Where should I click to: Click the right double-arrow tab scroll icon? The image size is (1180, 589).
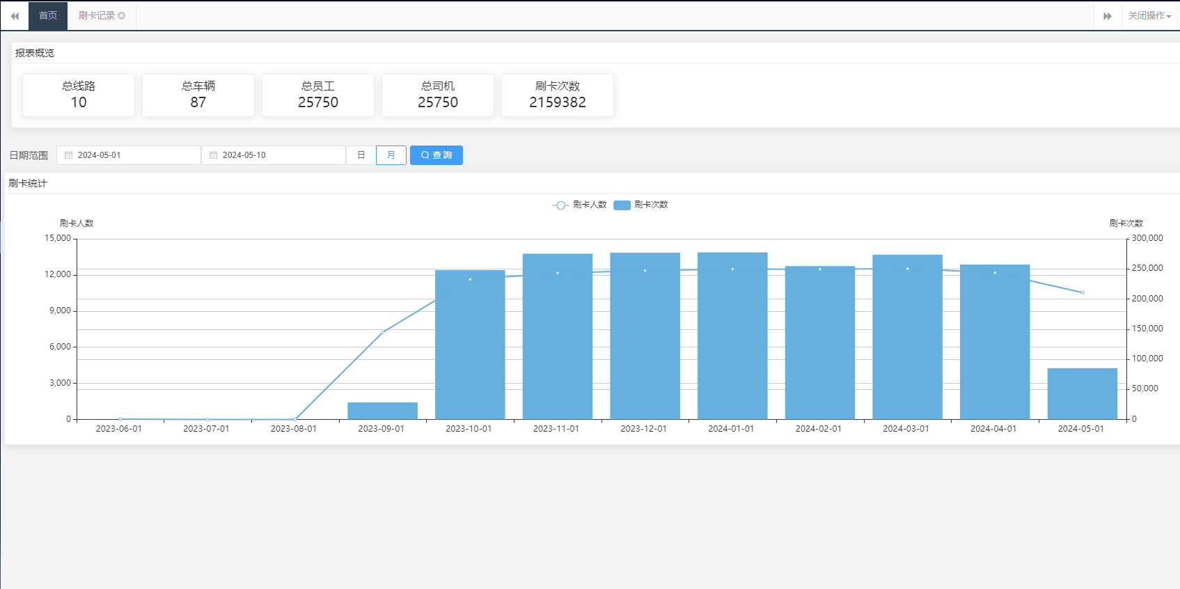pos(1107,16)
